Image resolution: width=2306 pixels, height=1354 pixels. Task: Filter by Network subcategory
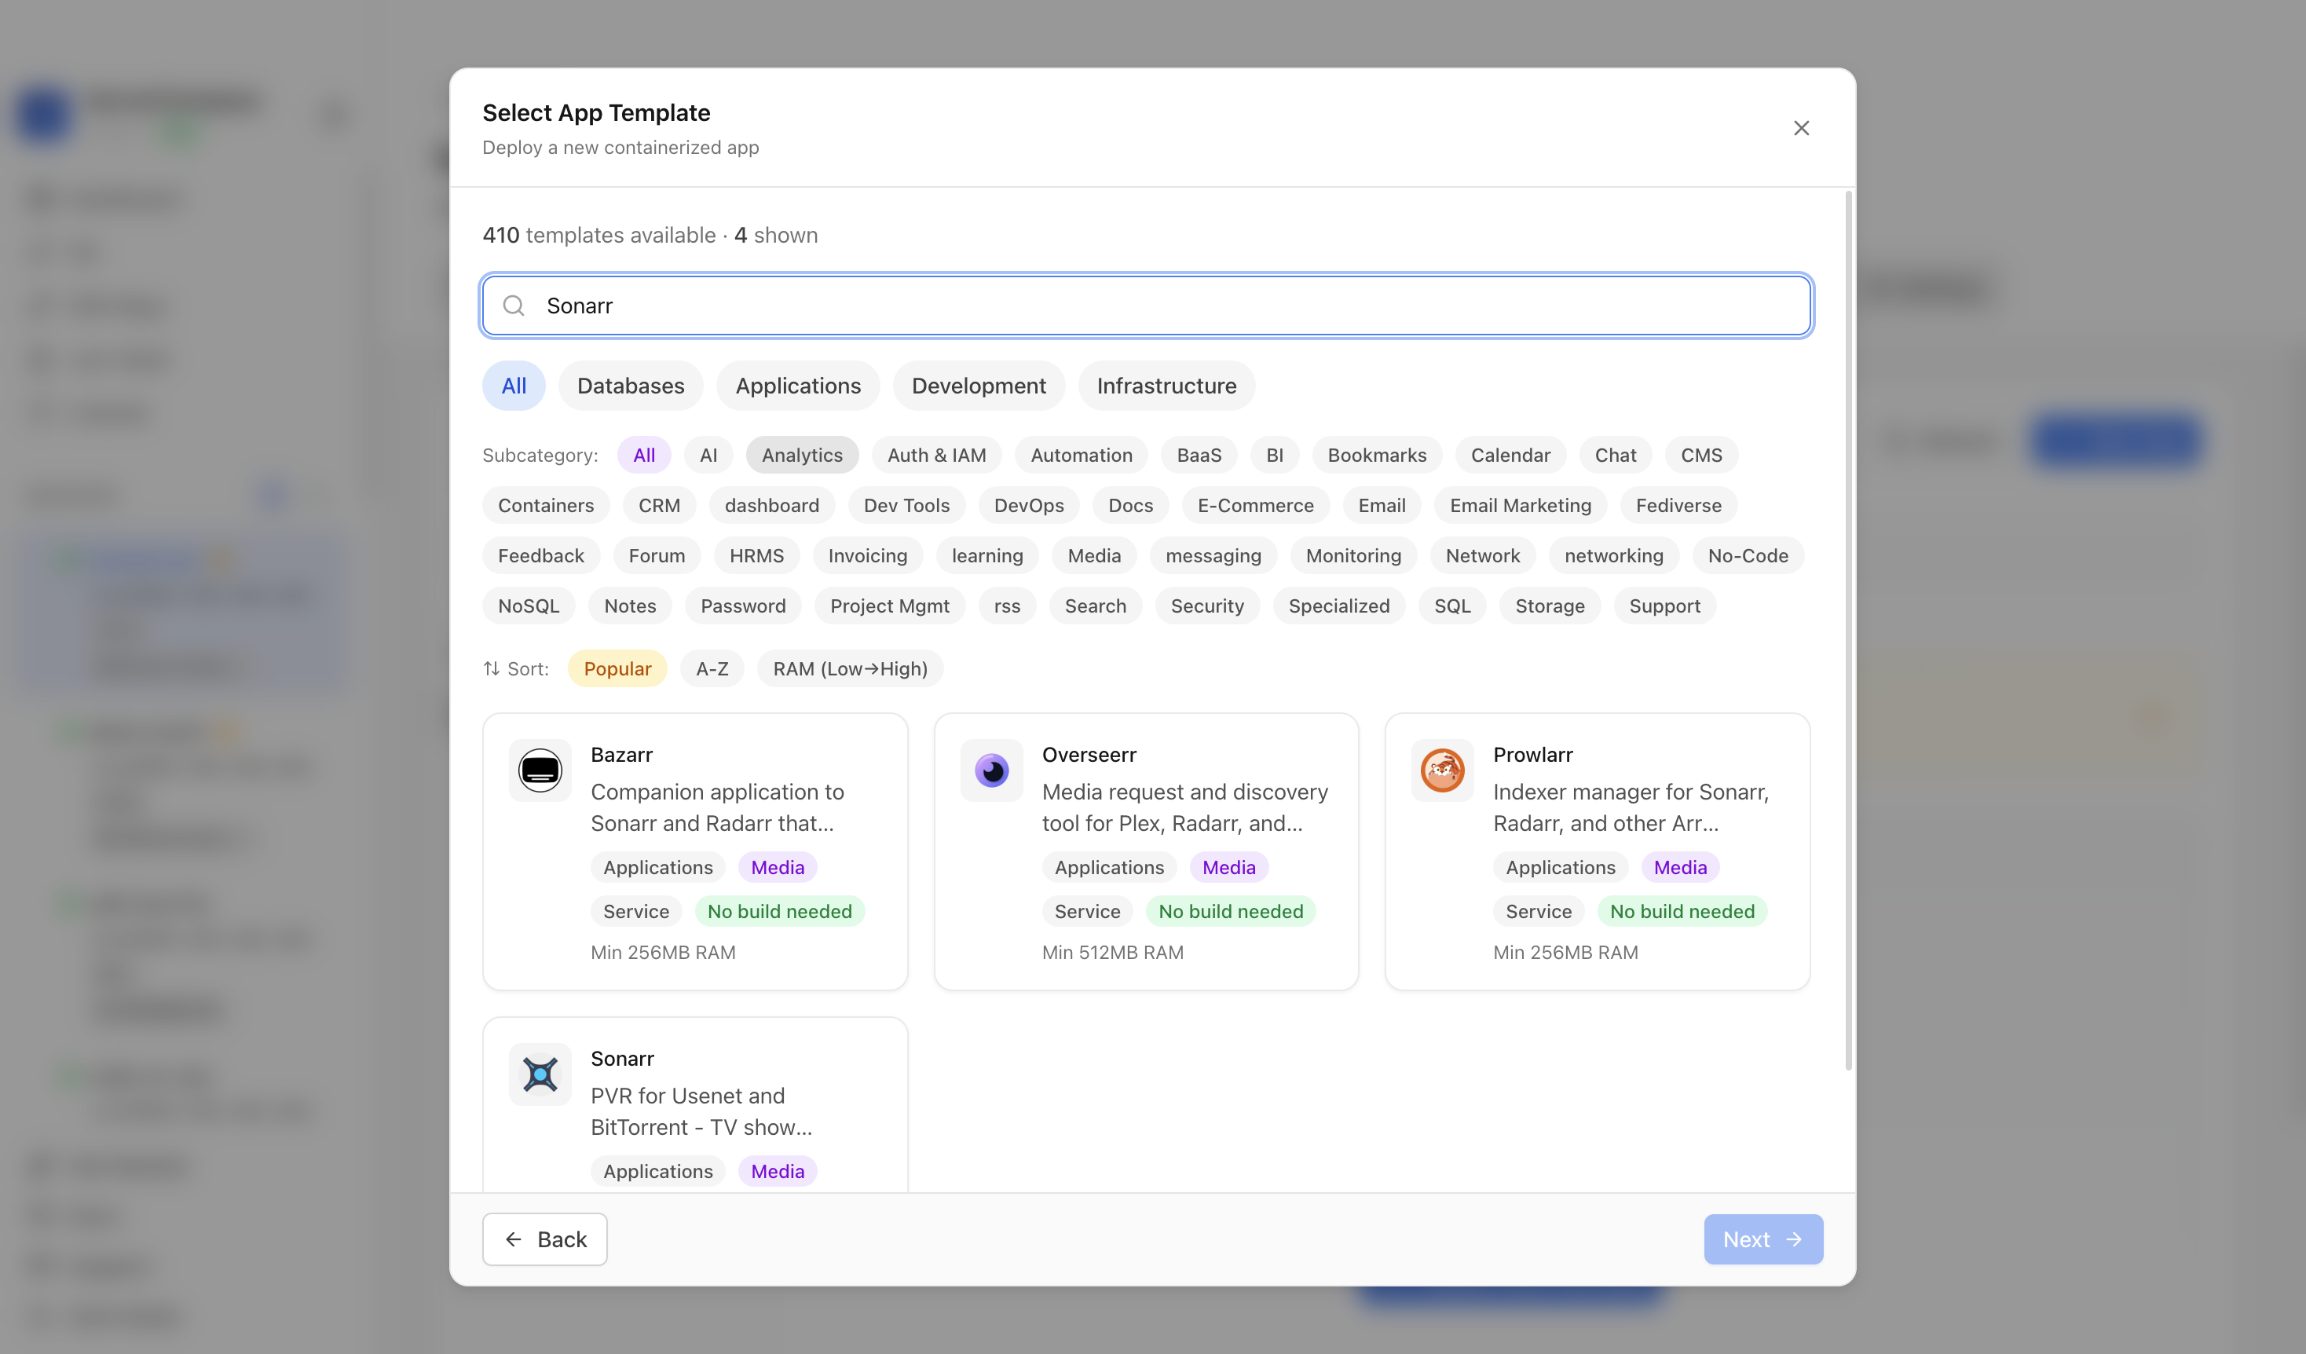point(1482,555)
